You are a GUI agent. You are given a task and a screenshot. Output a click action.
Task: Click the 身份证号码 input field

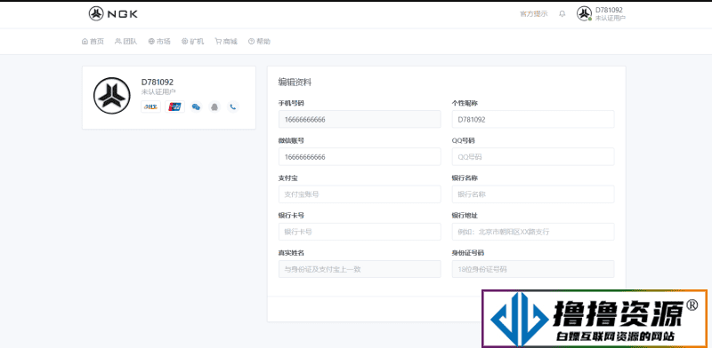pos(533,269)
